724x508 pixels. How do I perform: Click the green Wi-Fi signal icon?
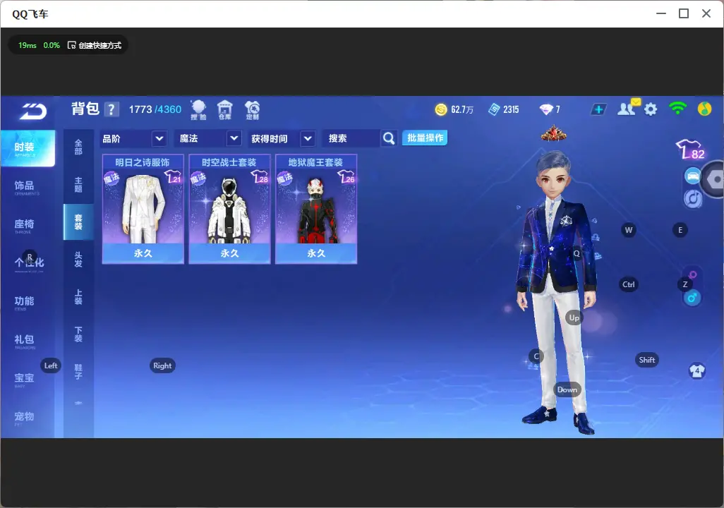pyautogui.click(x=677, y=109)
